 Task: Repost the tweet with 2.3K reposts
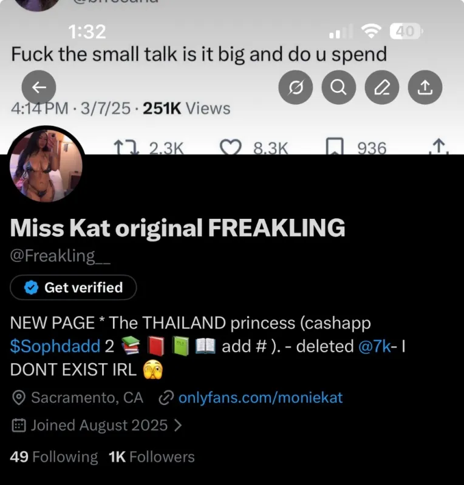[x=121, y=147]
